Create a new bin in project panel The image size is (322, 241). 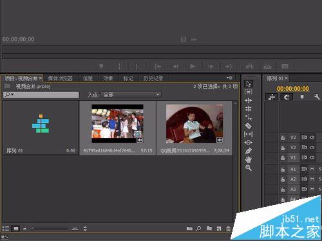(x=209, y=228)
